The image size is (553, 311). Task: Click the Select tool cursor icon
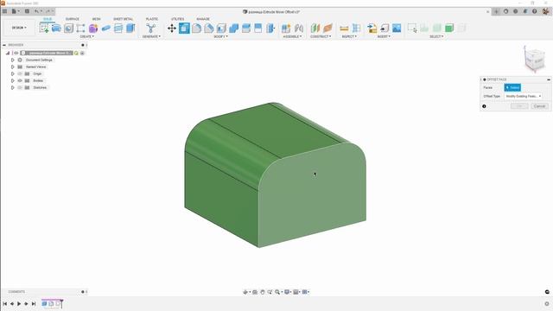412,29
